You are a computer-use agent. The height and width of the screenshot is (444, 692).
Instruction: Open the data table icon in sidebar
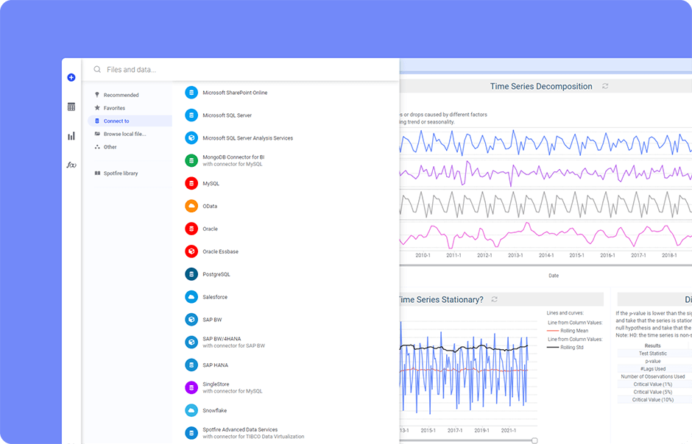71,107
